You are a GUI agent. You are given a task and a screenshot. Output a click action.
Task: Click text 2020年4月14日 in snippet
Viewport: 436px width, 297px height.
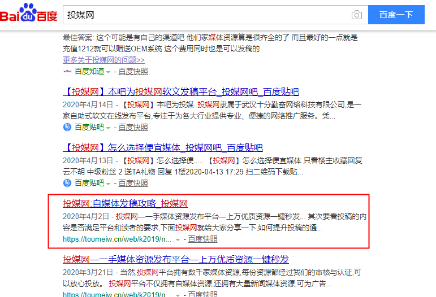(88, 104)
